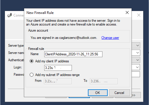This screenshot has height=105, width=149.
Task: Open the Change user link
Action: pos(110,38)
